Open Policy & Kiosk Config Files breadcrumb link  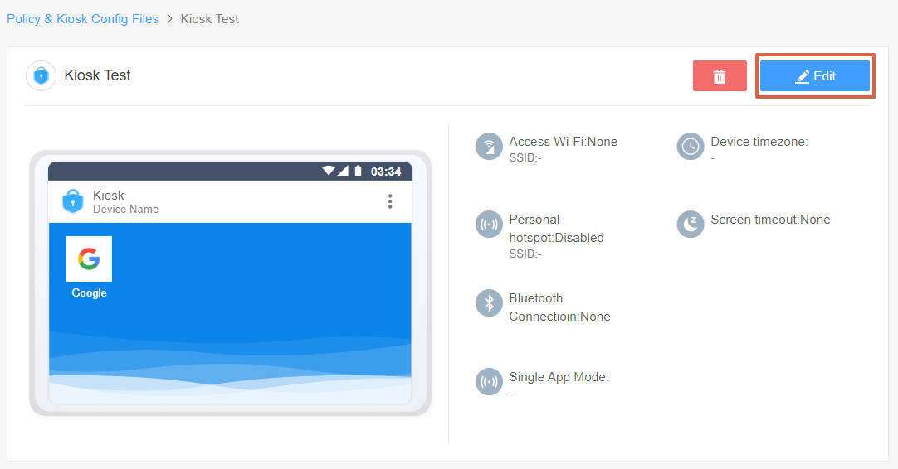[x=82, y=19]
